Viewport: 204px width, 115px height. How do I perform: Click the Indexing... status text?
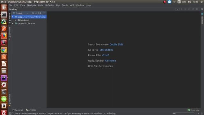click(112, 114)
